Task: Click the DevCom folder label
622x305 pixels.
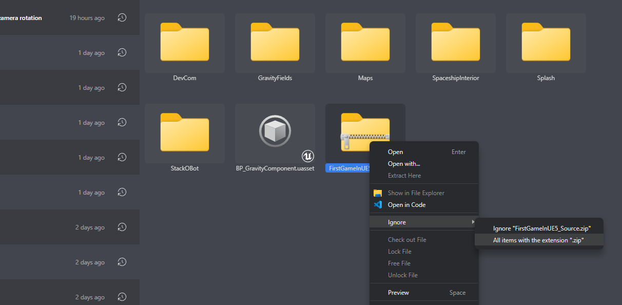Action: tap(185, 78)
